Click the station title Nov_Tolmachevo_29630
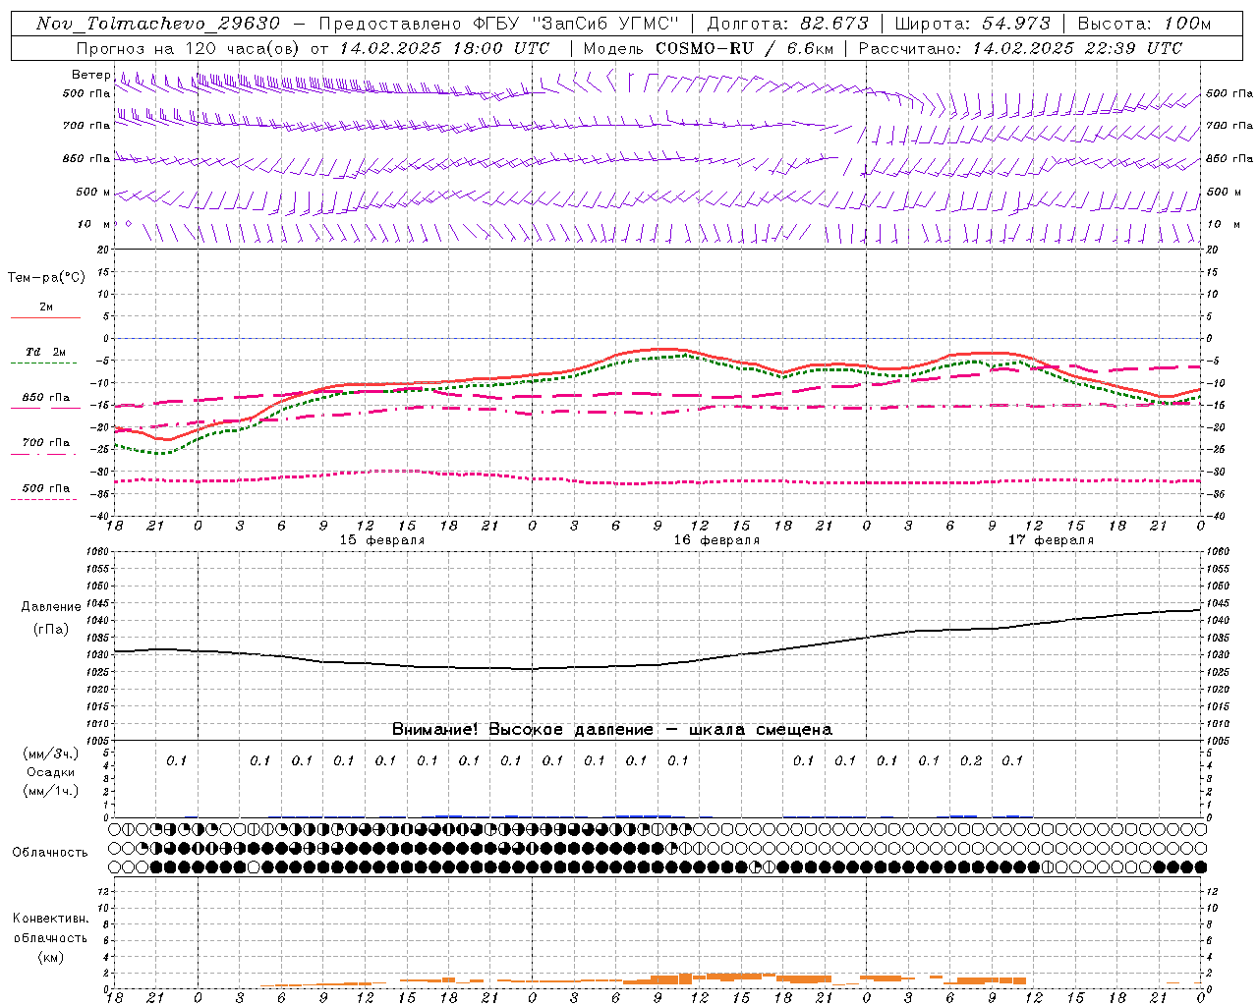The image size is (1258, 1006). coord(157,24)
